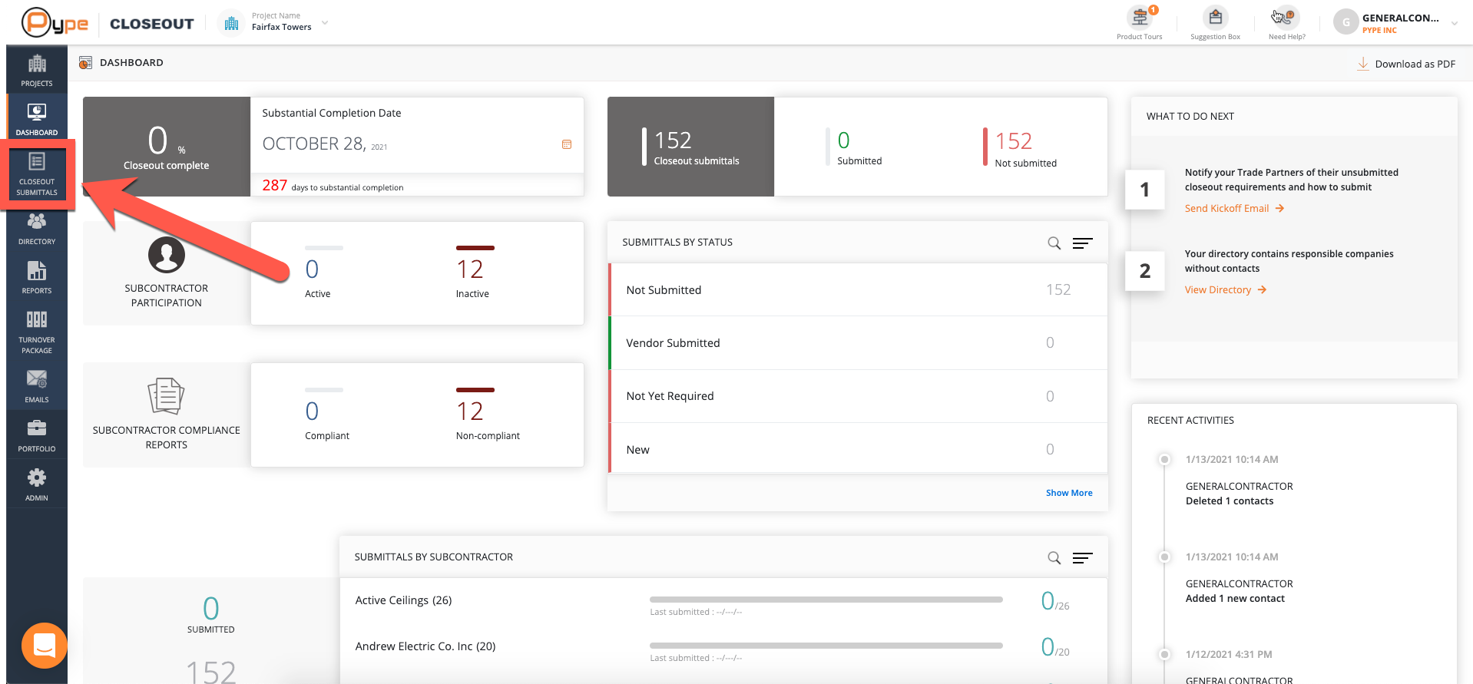
Task: Click the 12 Inactive subcontractors figure
Action: coord(470,269)
